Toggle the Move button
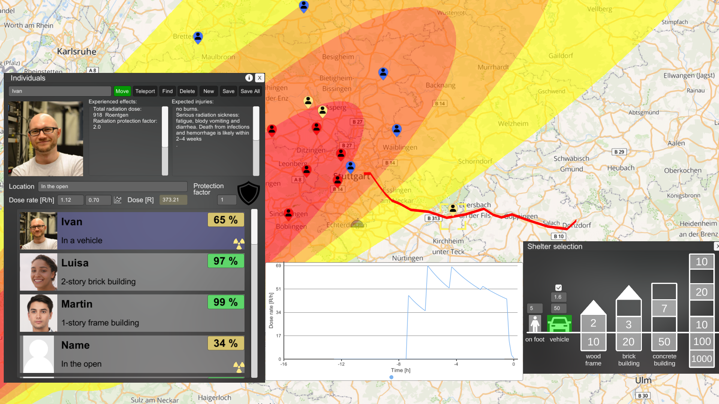Image resolution: width=719 pixels, height=404 pixels. pos(122,91)
